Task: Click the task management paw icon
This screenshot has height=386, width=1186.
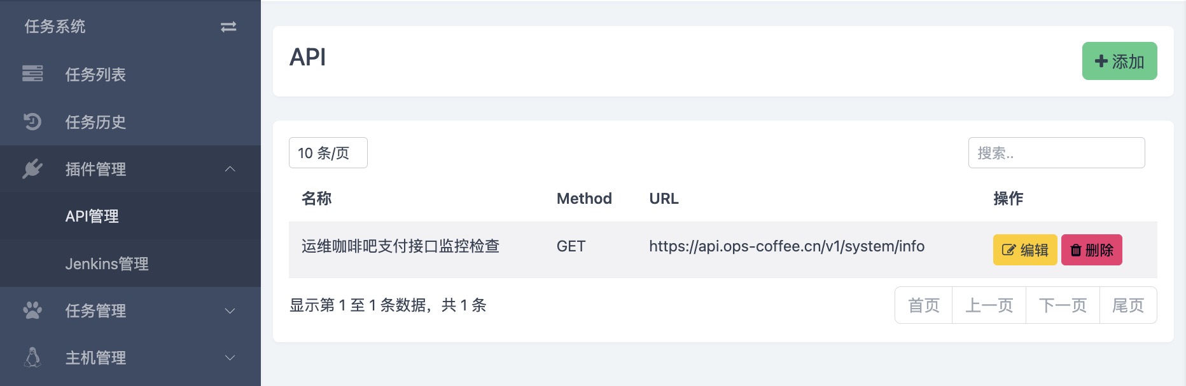Action: [x=32, y=310]
